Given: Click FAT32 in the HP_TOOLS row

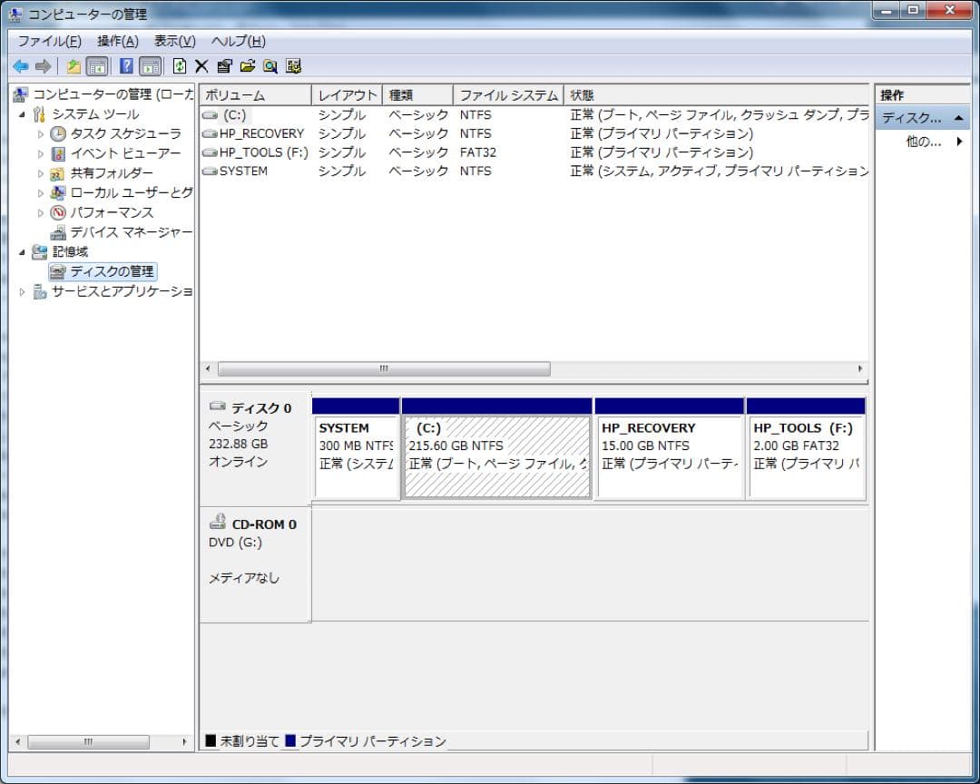Looking at the screenshot, I should [478, 152].
